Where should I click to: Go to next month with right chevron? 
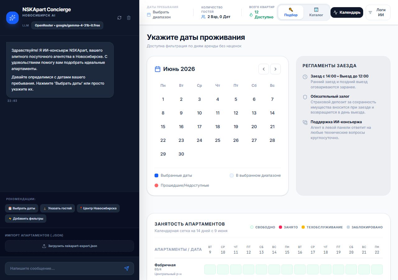275,69
